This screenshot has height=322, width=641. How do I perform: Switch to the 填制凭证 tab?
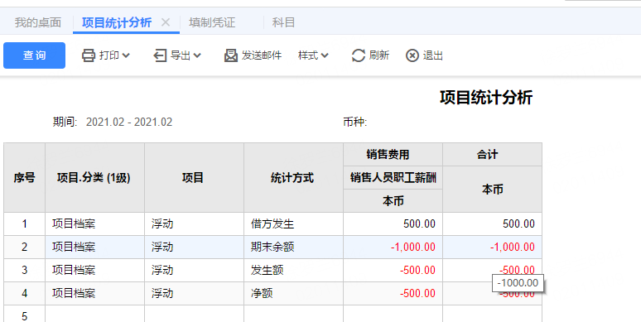[212, 22]
